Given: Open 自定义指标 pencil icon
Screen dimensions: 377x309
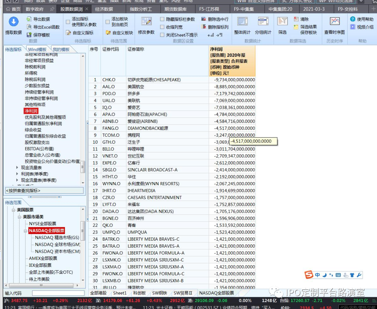Looking at the screenshot, I should [x=68, y=33].
